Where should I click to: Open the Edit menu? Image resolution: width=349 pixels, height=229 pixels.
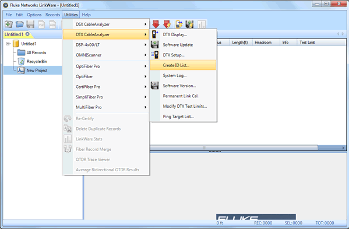coord(19,15)
